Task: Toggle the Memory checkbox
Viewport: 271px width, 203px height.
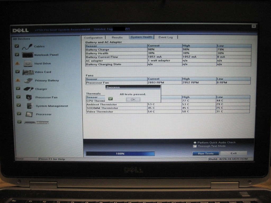Action: 19,122
